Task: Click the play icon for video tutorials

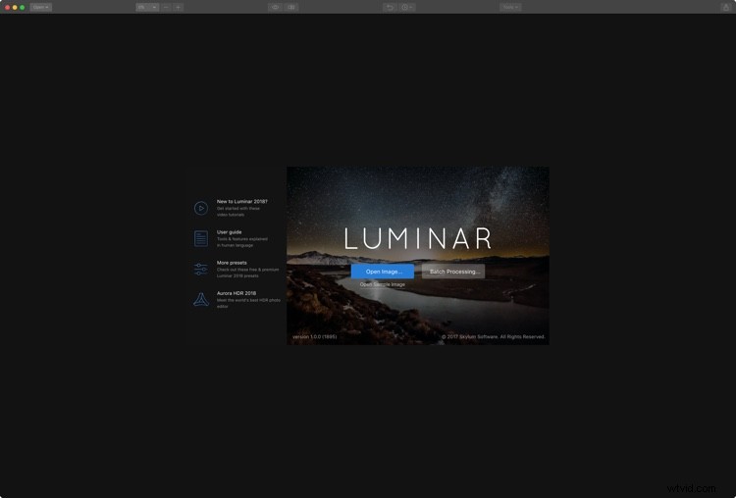Action: [201, 208]
